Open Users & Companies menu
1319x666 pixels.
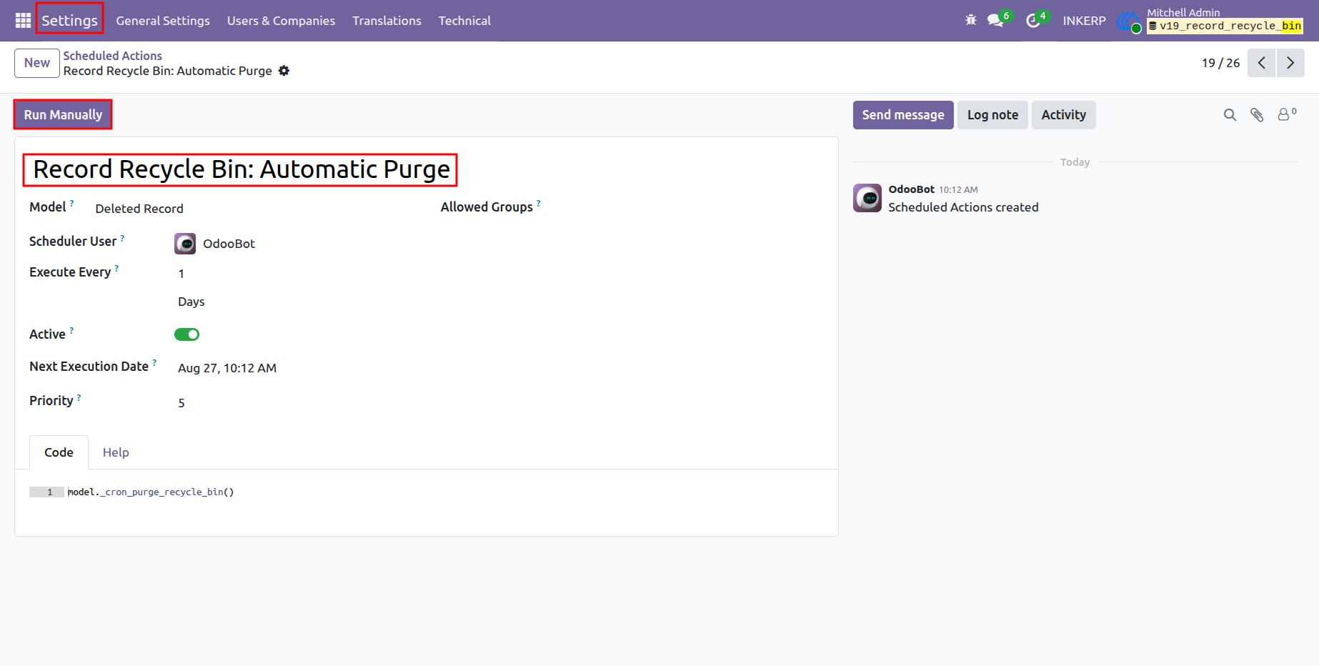(x=281, y=21)
